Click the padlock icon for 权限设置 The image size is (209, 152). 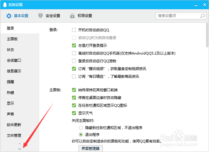72,16
